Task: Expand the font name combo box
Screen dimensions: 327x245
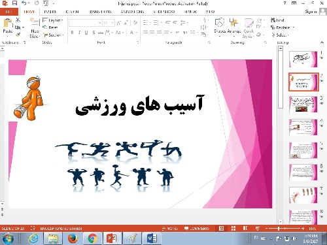Action: tap(99, 23)
